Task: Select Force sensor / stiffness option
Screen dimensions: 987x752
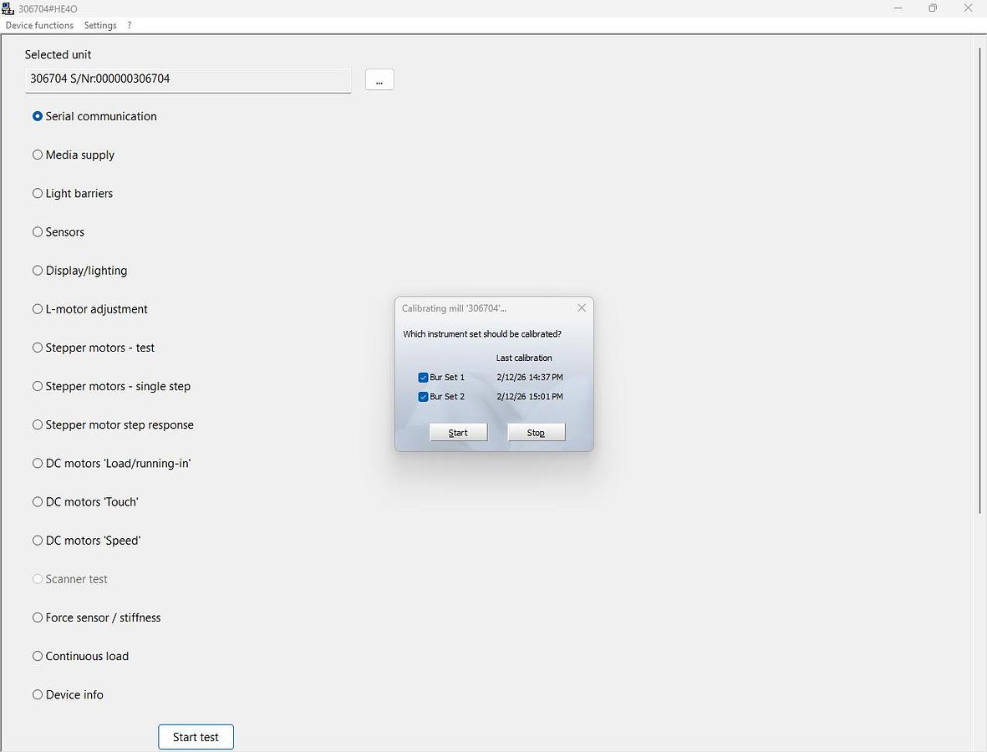Action: click(x=38, y=617)
